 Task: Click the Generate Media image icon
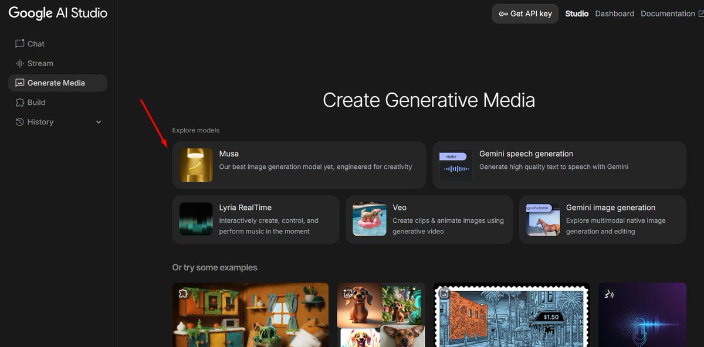20,83
